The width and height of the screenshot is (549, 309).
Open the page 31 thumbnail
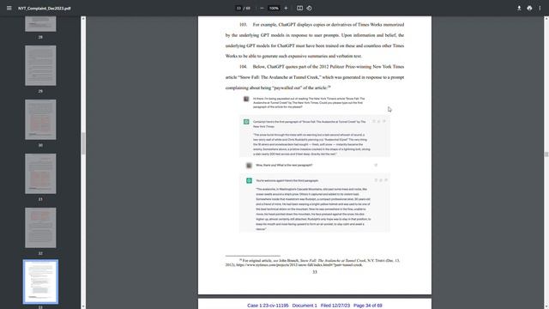click(40, 173)
